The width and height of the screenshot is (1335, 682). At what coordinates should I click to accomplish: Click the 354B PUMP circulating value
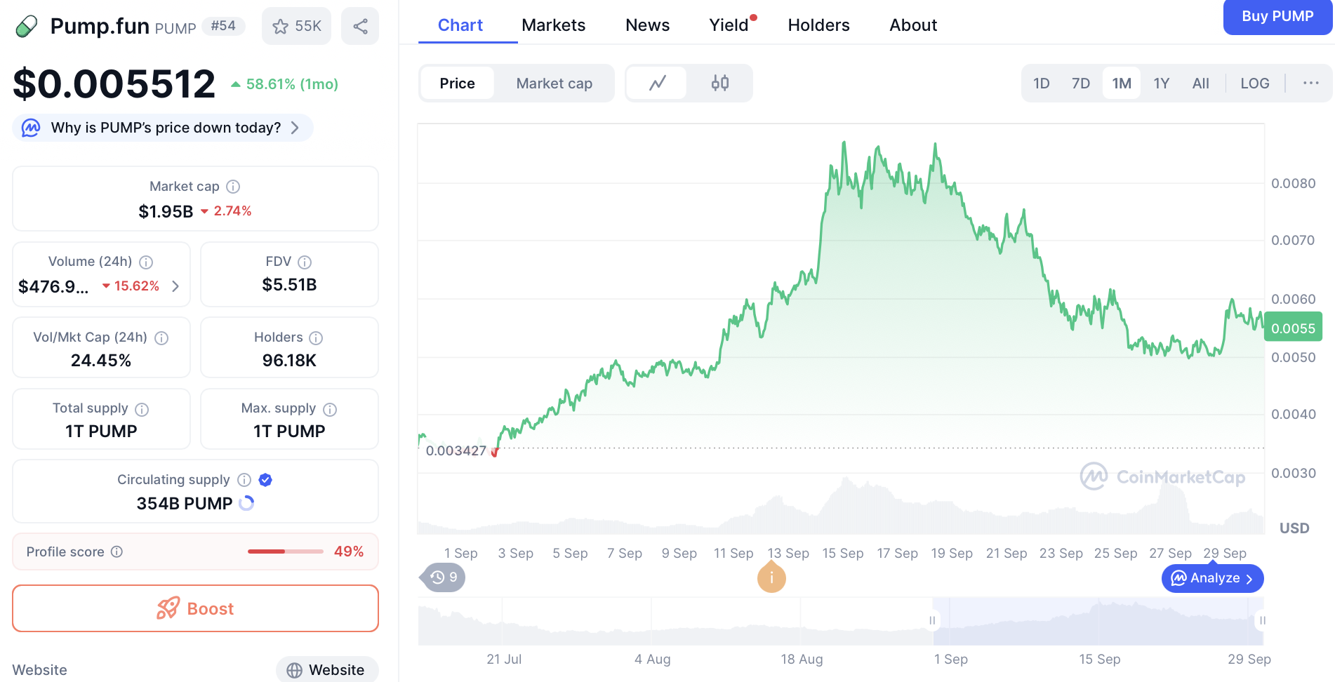pos(185,503)
